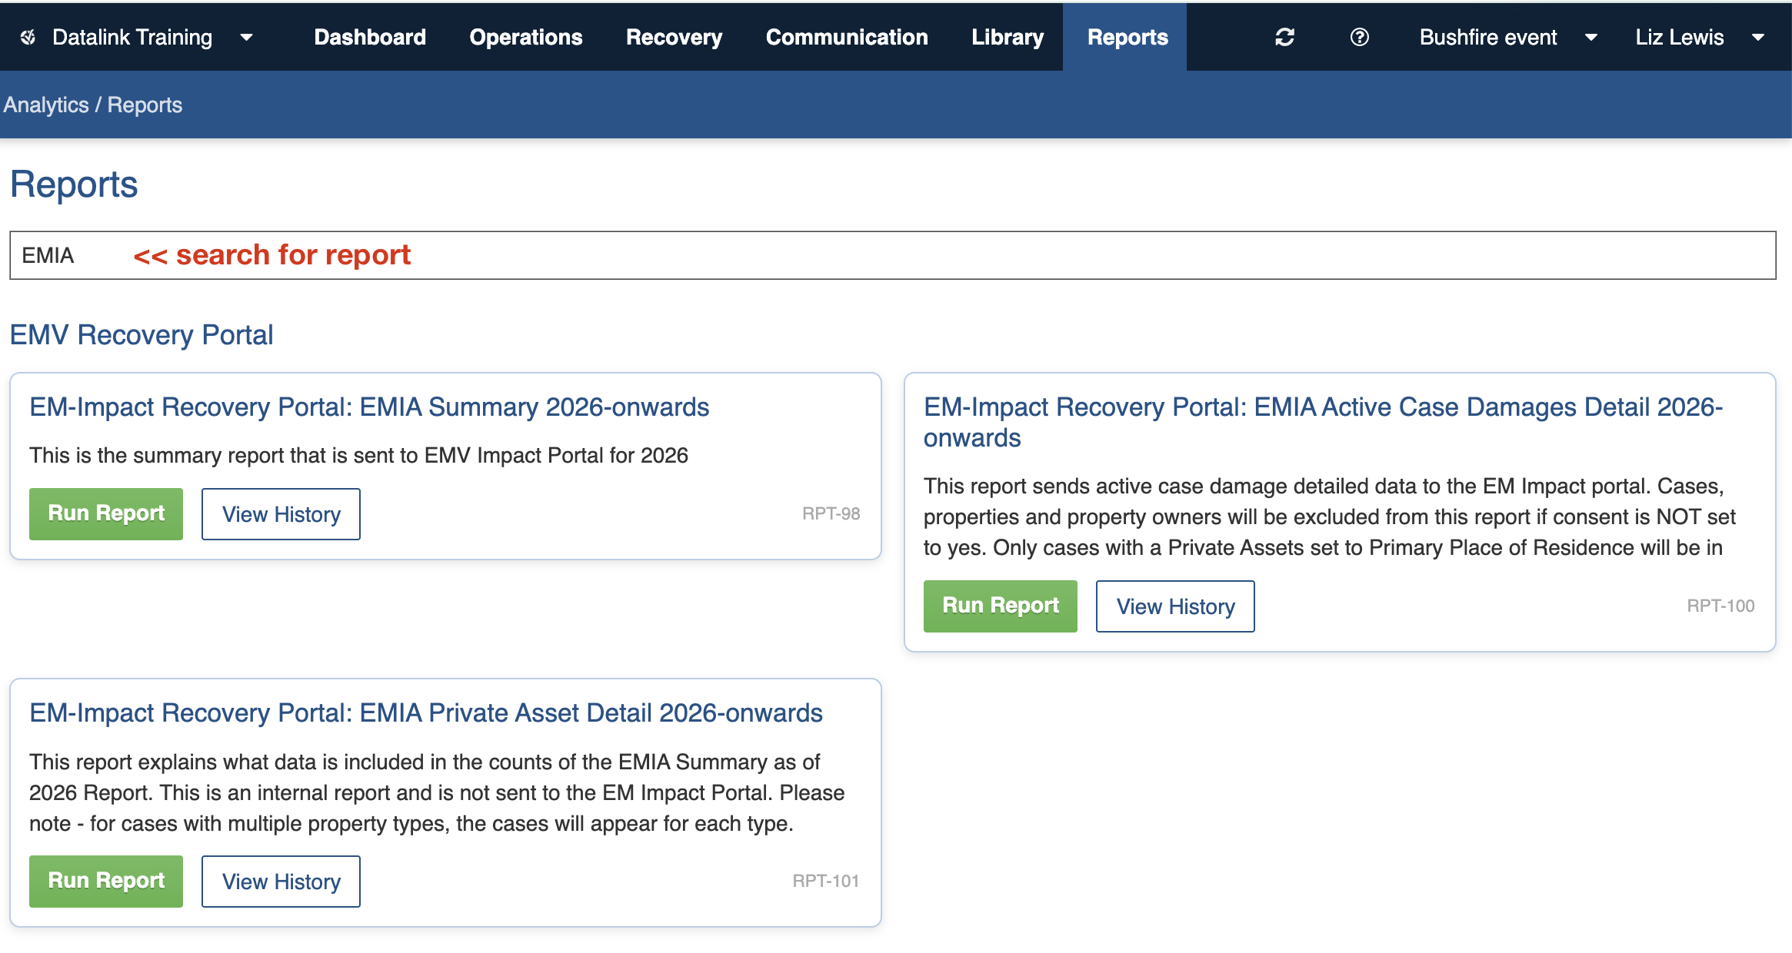
Task: Open the EMIA Summary 2026-onwards title link
Action: (369, 407)
